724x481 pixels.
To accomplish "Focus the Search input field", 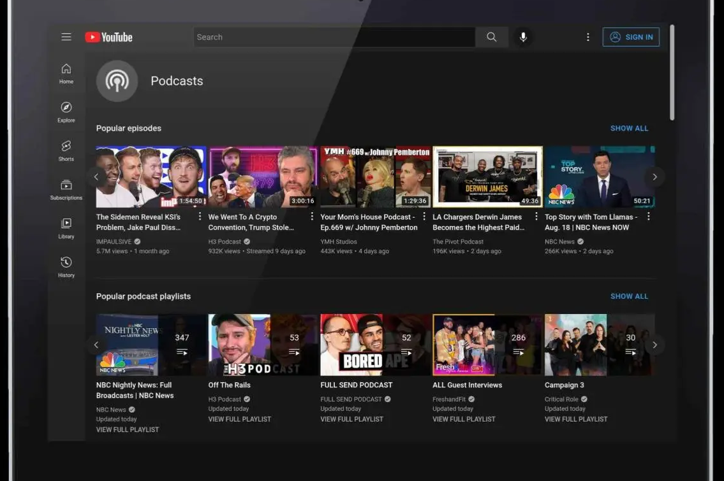I will pos(334,37).
